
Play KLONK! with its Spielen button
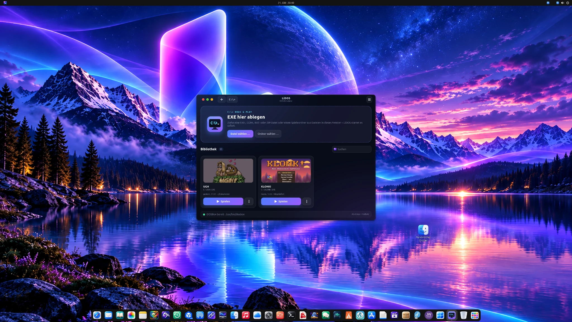(281, 202)
